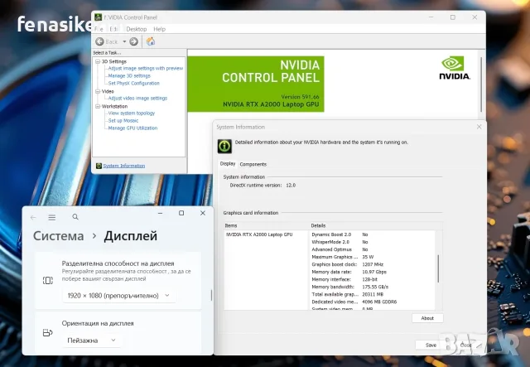
Task: Click the display resolution icon in Settings
Action: point(48,280)
